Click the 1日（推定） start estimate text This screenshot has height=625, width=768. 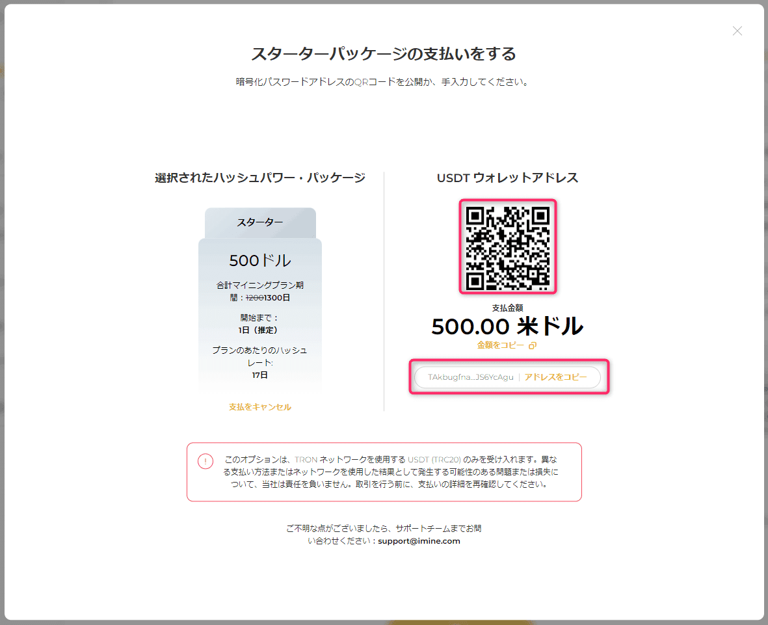pyautogui.click(x=259, y=330)
